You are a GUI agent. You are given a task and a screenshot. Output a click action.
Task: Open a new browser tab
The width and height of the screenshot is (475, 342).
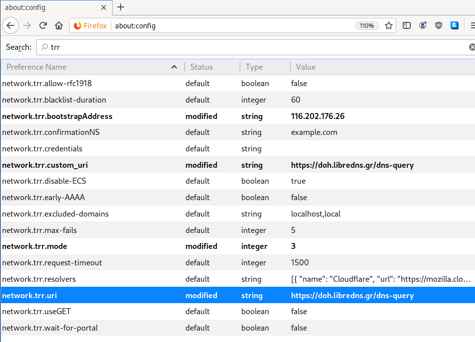(120, 7)
